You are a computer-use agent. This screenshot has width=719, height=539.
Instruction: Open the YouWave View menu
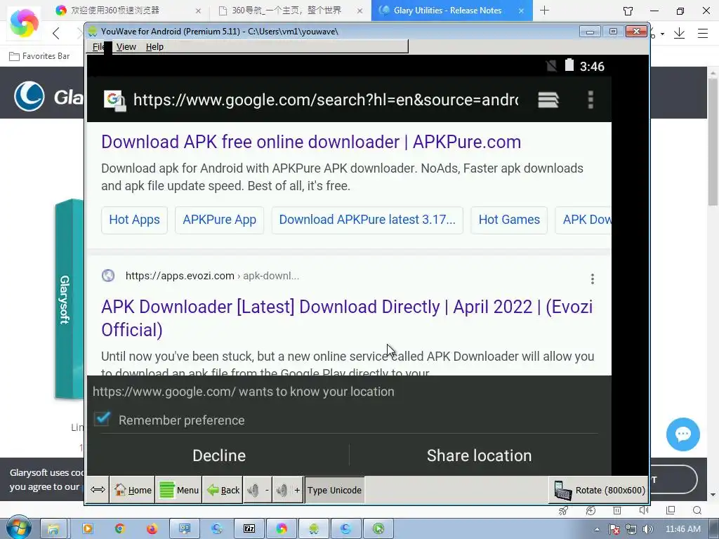[x=126, y=47]
